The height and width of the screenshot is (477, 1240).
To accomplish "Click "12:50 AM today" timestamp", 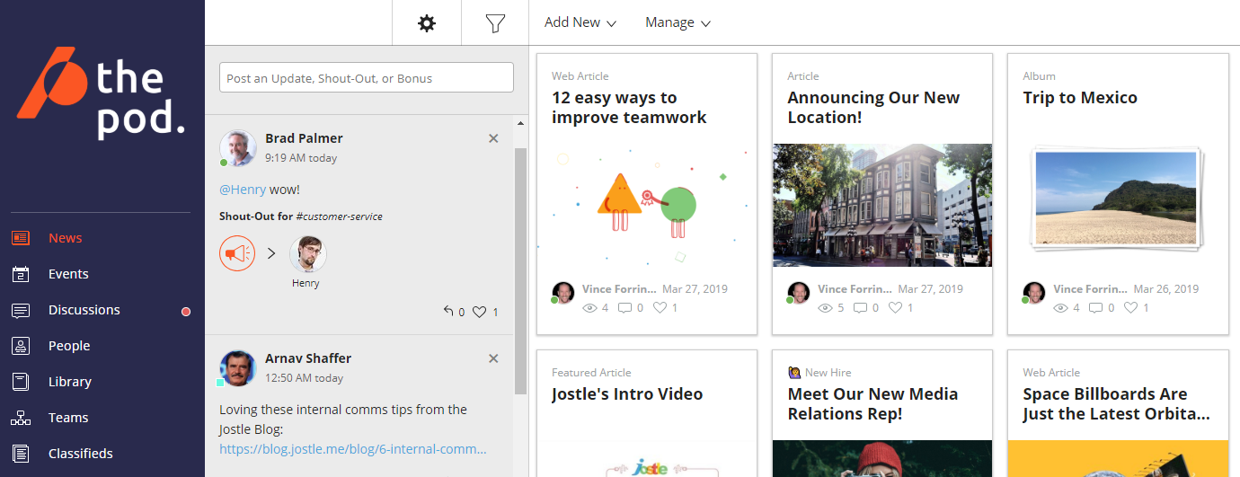I will click(x=304, y=378).
